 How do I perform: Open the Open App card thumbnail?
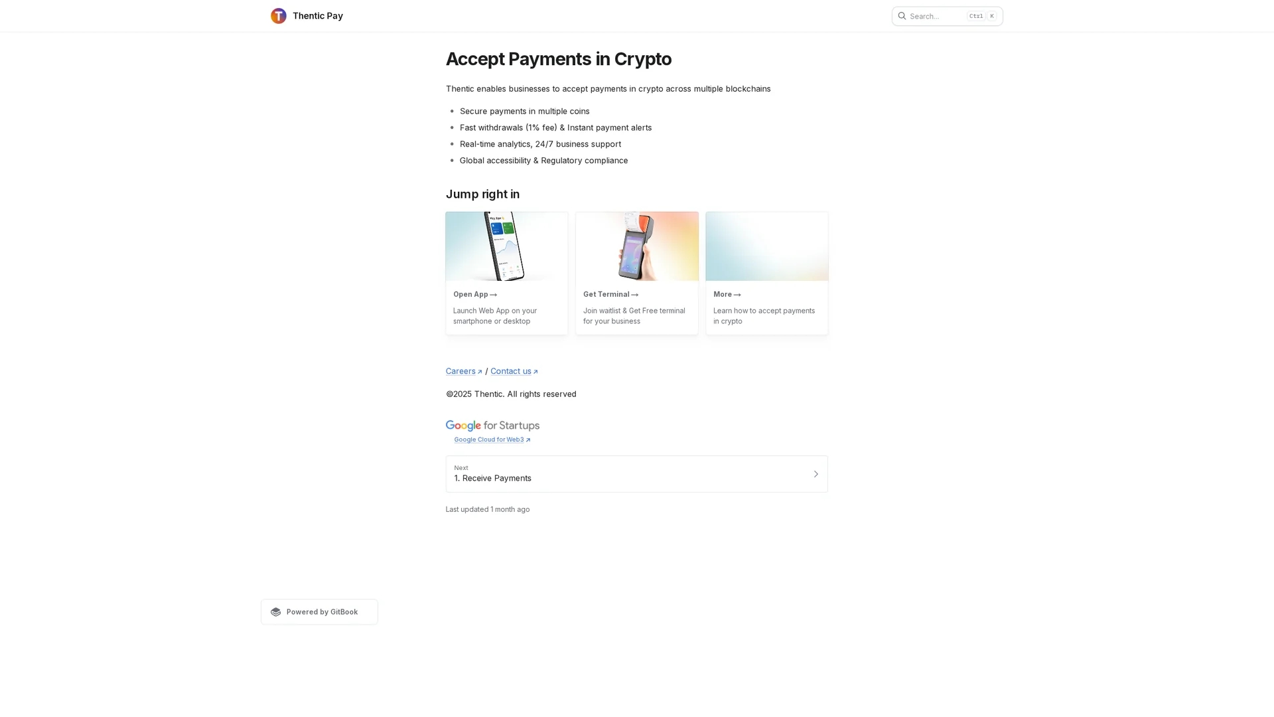coord(507,246)
